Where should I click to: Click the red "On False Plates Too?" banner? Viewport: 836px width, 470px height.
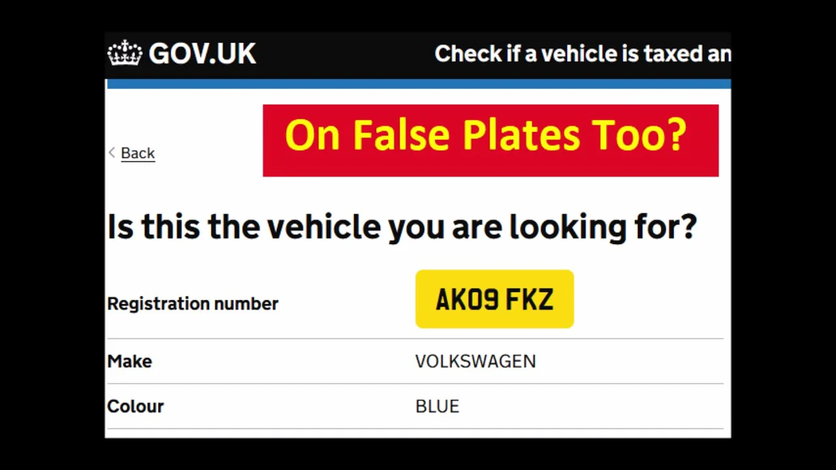(x=490, y=140)
